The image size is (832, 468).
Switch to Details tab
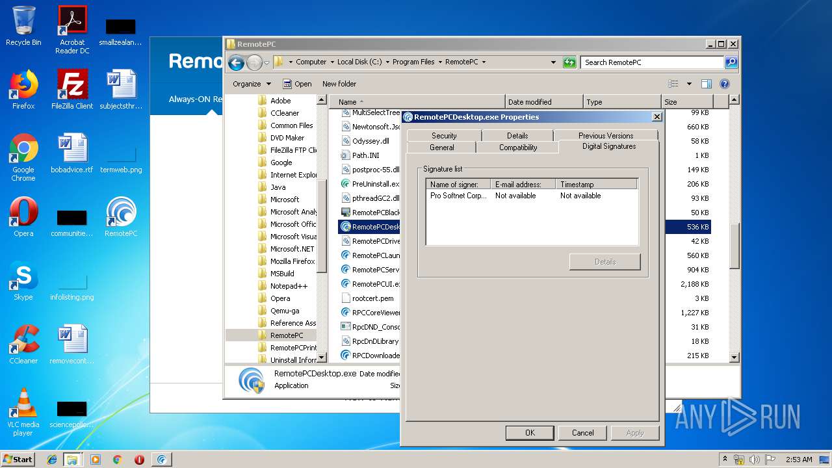[517, 135]
